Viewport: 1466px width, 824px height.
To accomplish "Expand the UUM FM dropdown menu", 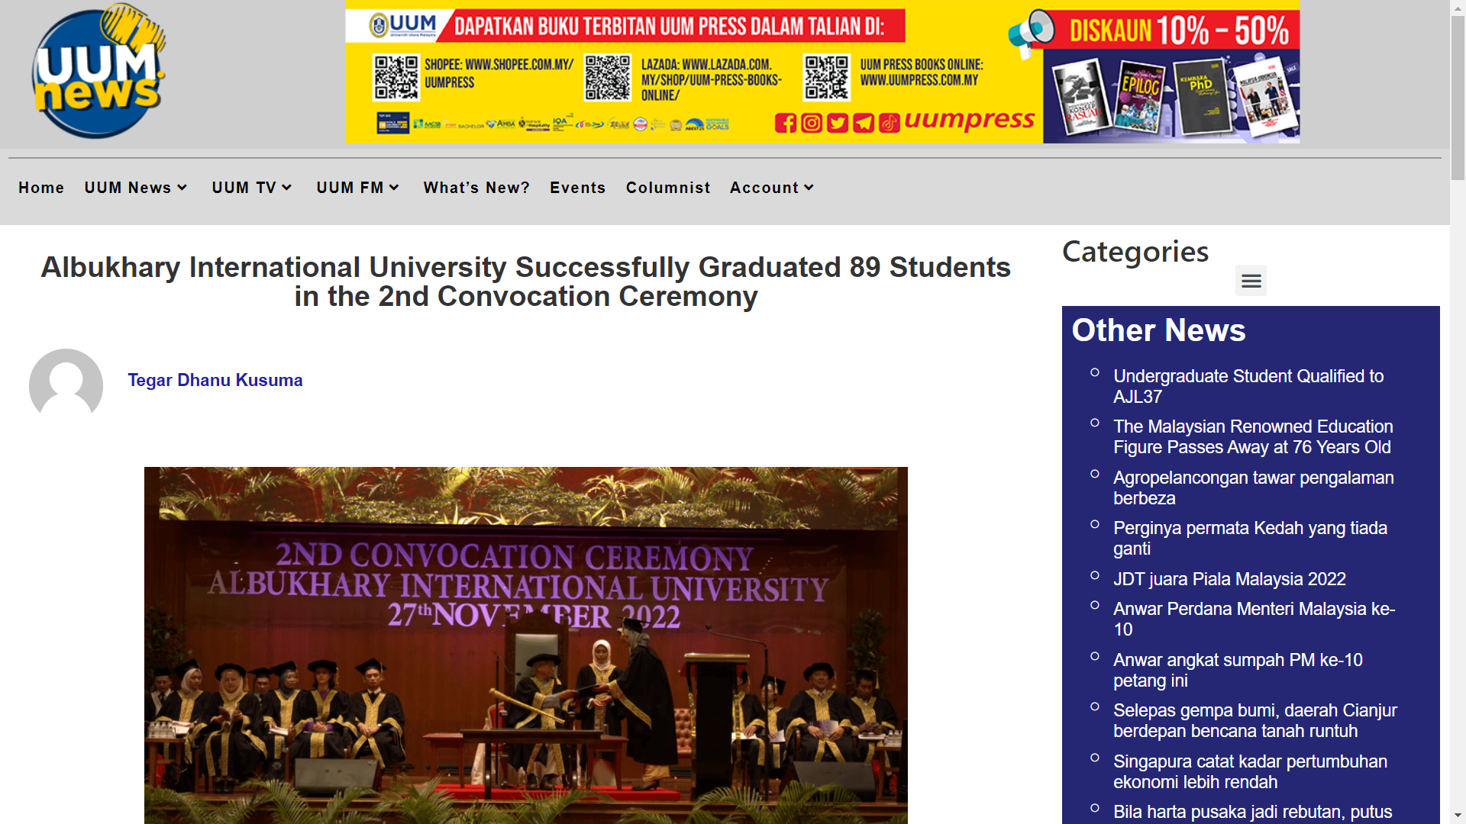I will [358, 188].
